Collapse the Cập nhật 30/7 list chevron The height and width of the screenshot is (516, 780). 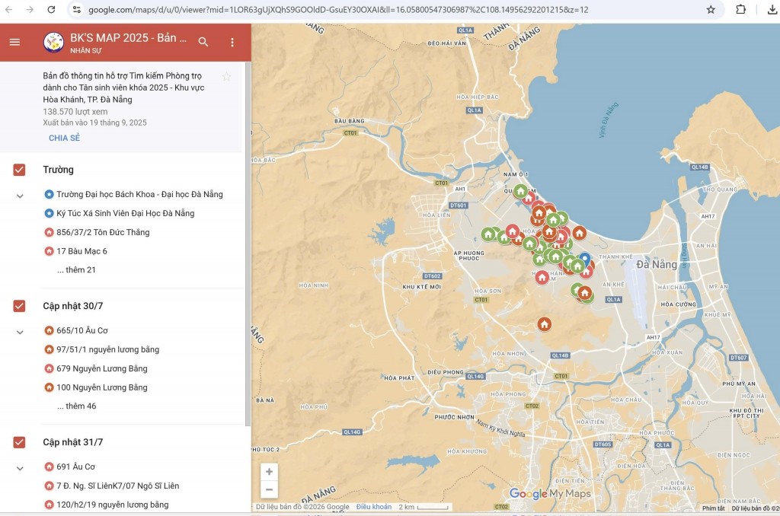[19, 330]
